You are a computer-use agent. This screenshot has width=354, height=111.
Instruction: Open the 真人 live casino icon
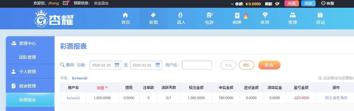[181, 15]
